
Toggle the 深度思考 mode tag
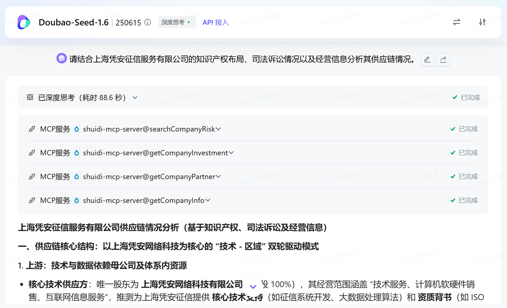pos(177,22)
